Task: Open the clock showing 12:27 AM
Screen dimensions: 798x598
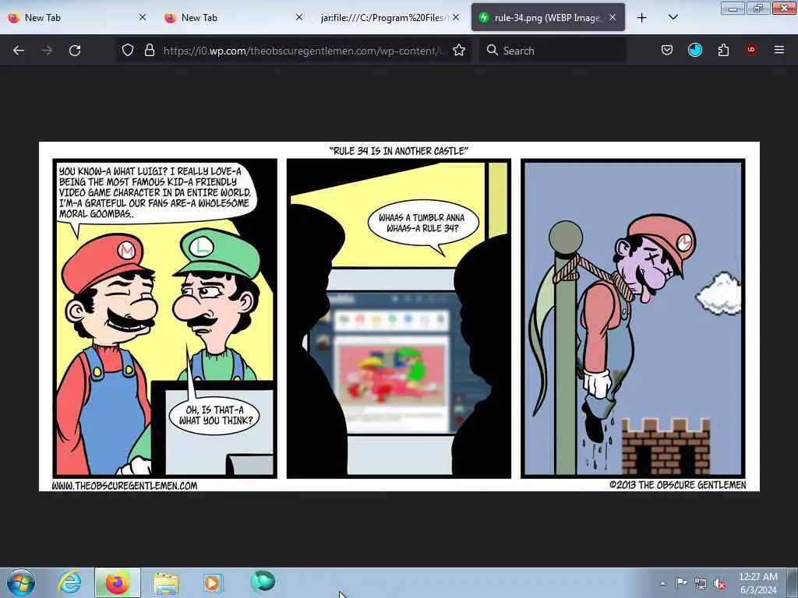Action: tap(757, 583)
